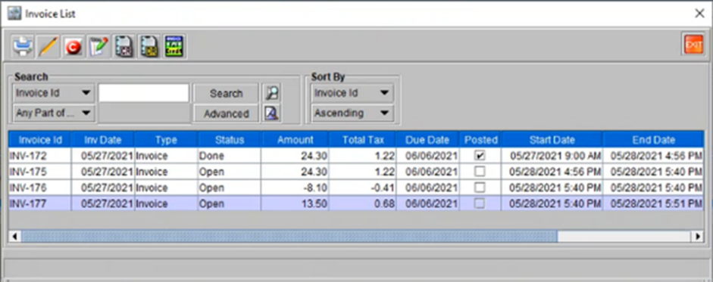Click the scrollbar left arrow
This screenshot has width=713, height=282.
pos(14,236)
